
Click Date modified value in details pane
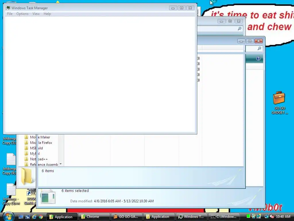tap(124, 201)
